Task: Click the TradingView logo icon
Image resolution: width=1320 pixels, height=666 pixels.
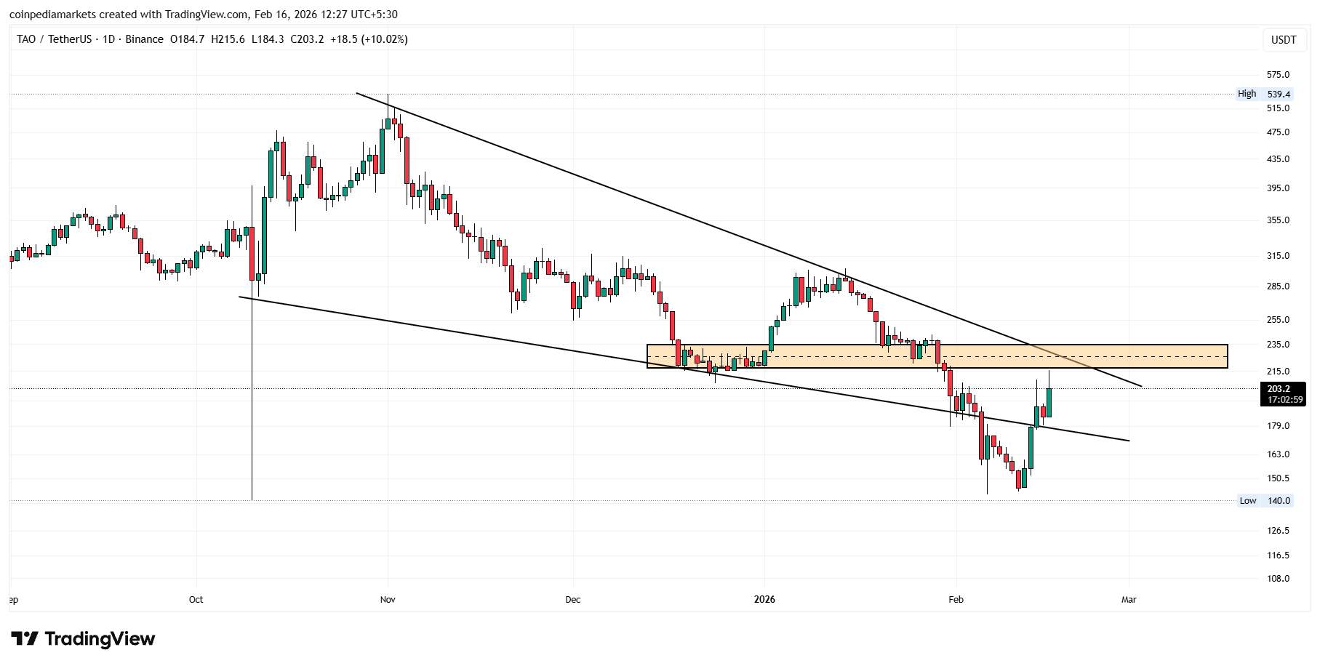Action: click(25, 639)
